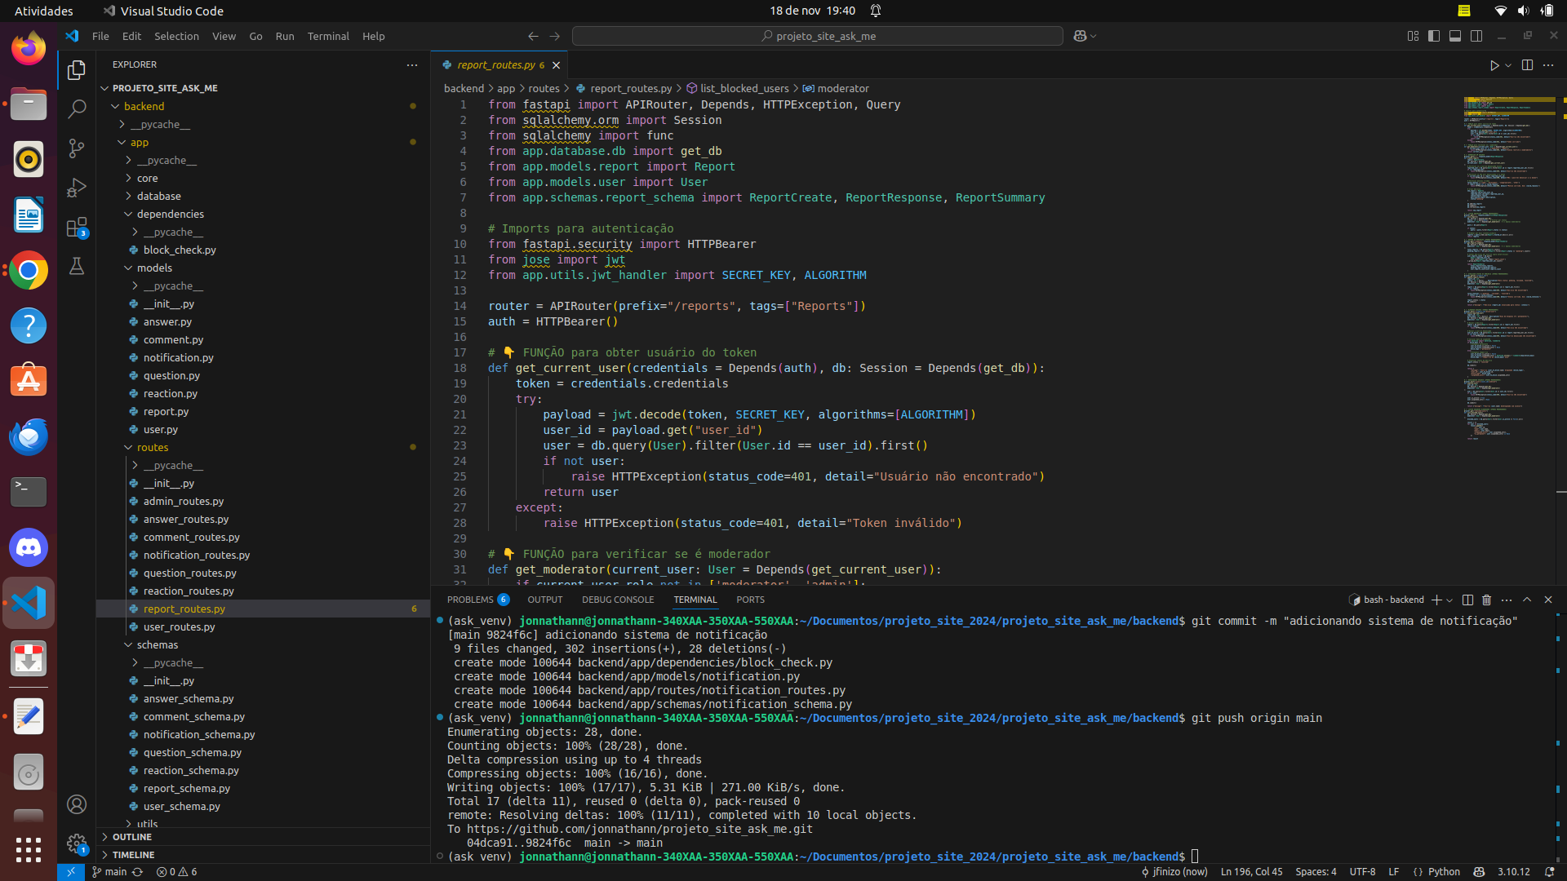The height and width of the screenshot is (881, 1567).
Task: Open the Run and Debug view
Action: point(77,188)
